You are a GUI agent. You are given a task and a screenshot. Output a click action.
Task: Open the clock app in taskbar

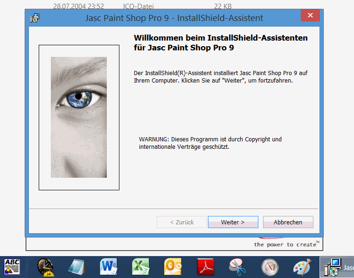[x=45, y=267]
